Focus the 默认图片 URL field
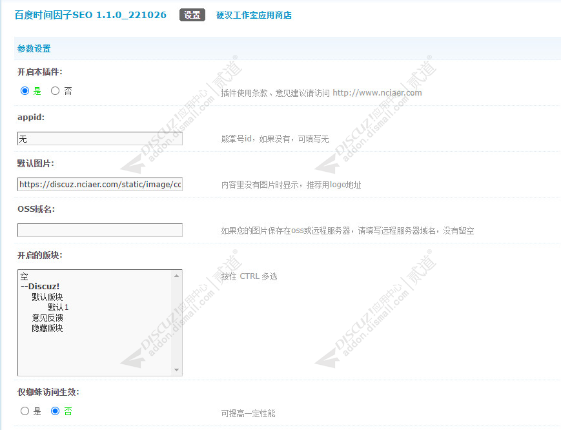 click(x=100, y=184)
